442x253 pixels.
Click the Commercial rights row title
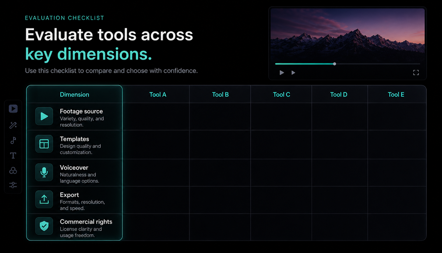86,222
